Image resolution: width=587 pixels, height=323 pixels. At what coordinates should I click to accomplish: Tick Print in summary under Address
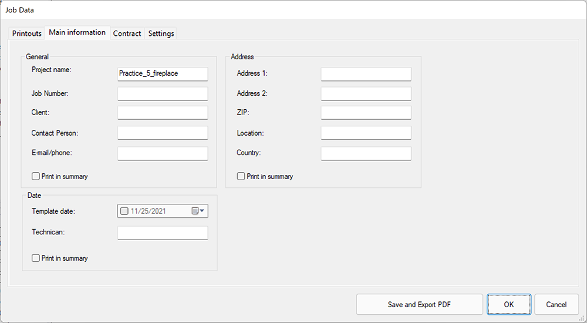click(x=241, y=176)
